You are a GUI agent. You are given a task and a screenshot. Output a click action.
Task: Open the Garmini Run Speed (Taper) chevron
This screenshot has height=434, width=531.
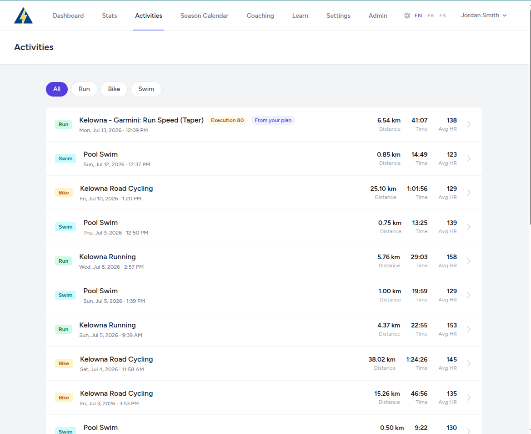point(469,124)
